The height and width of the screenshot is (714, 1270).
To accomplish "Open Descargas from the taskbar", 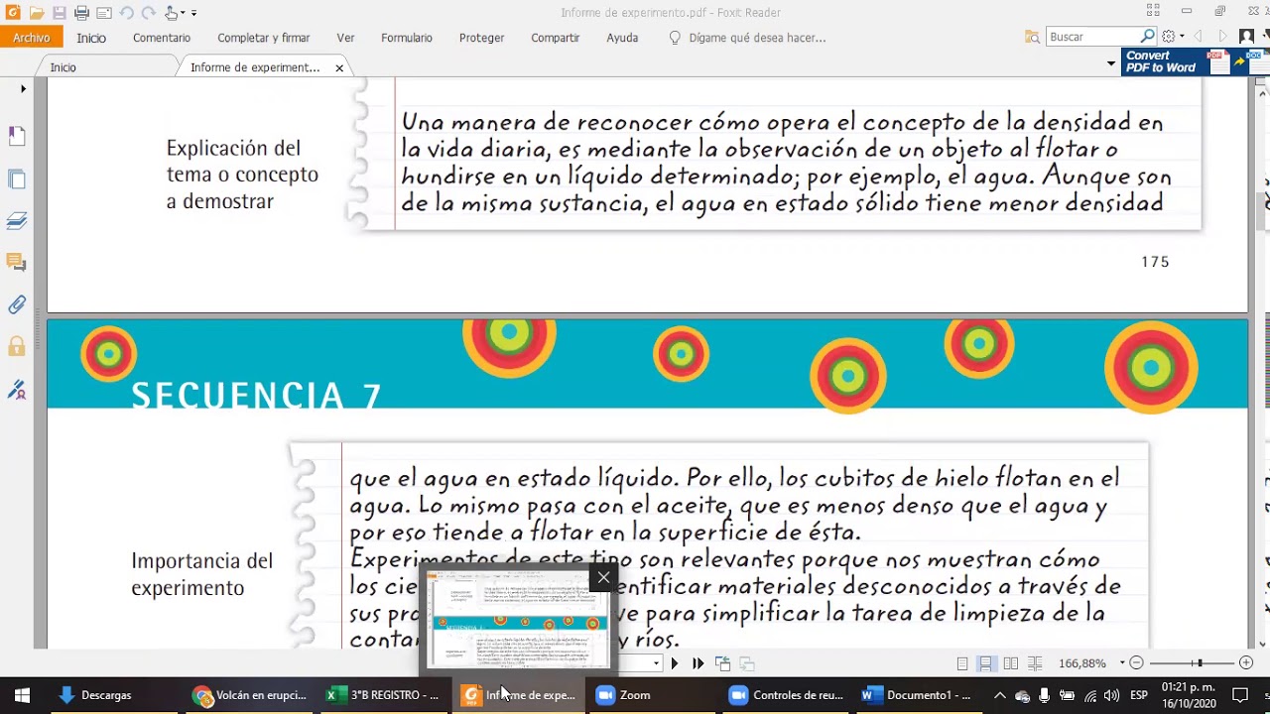I will tap(95, 695).
